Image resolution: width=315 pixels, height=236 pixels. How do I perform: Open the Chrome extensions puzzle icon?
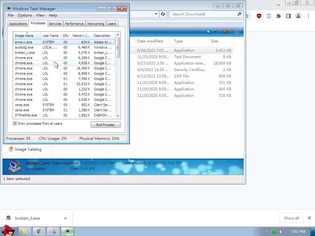click(x=279, y=16)
